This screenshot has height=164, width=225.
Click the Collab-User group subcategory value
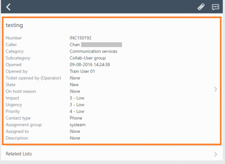(88, 58)
